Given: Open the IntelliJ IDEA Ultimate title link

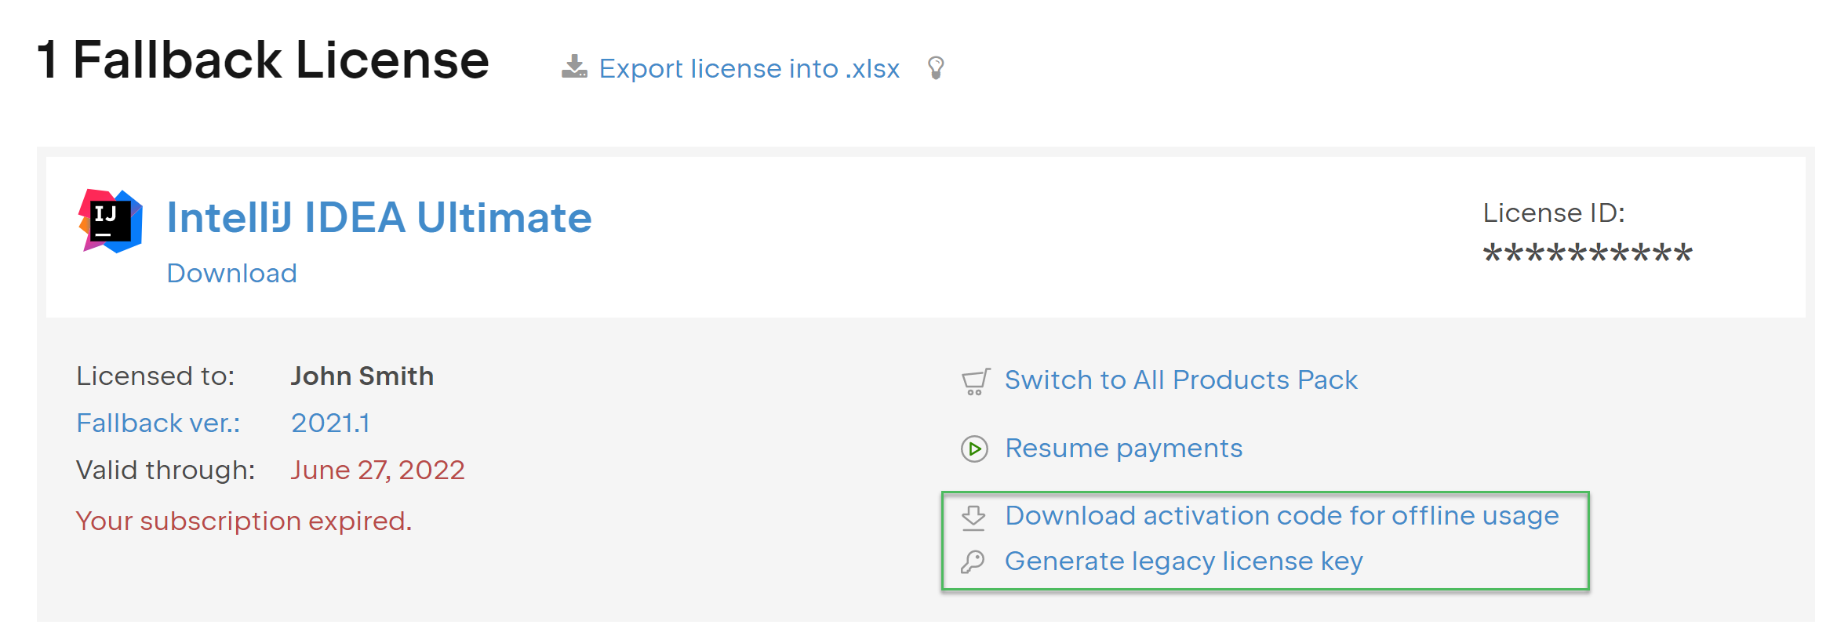Looking at the screenshot, I should [x=380, y=217].
